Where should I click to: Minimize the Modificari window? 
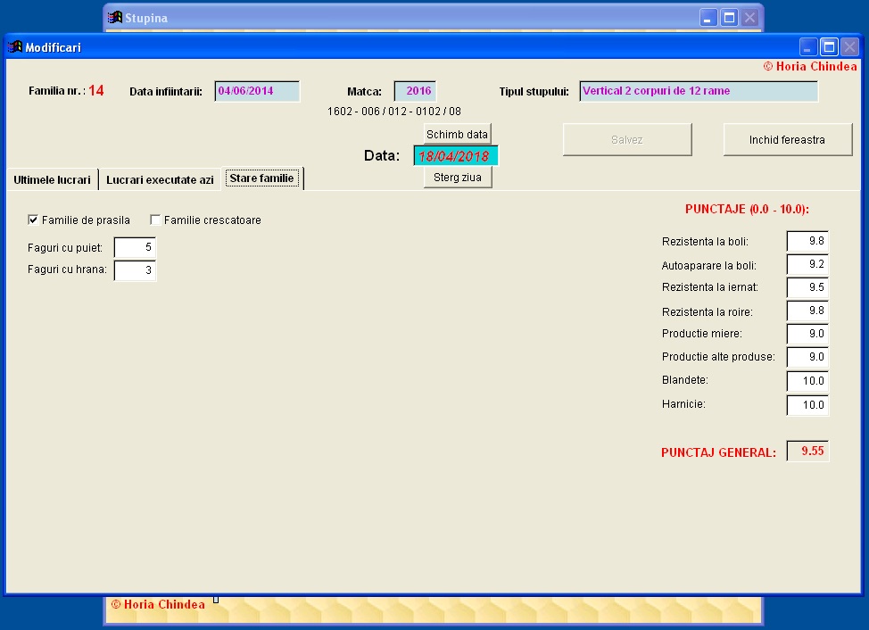808,47
